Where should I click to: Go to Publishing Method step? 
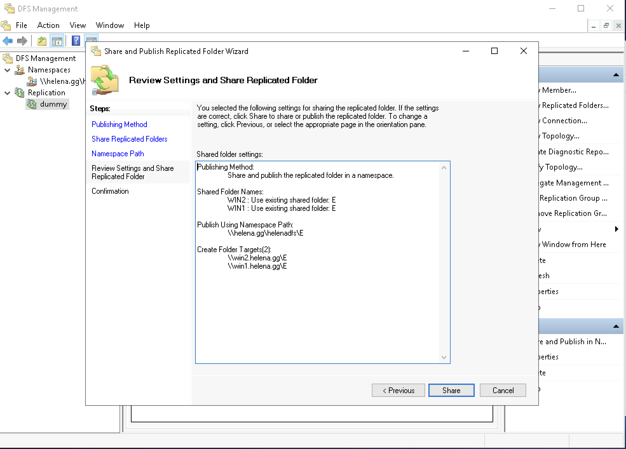[x=119, y=124]
